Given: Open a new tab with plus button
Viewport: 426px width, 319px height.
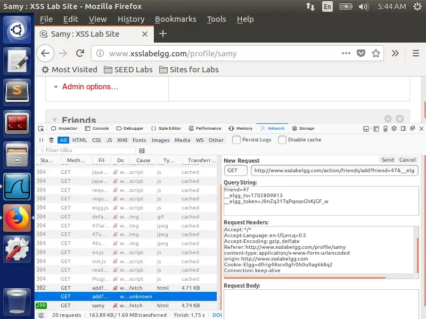Looking at the screenshot, I should click(x=163, y=33).
